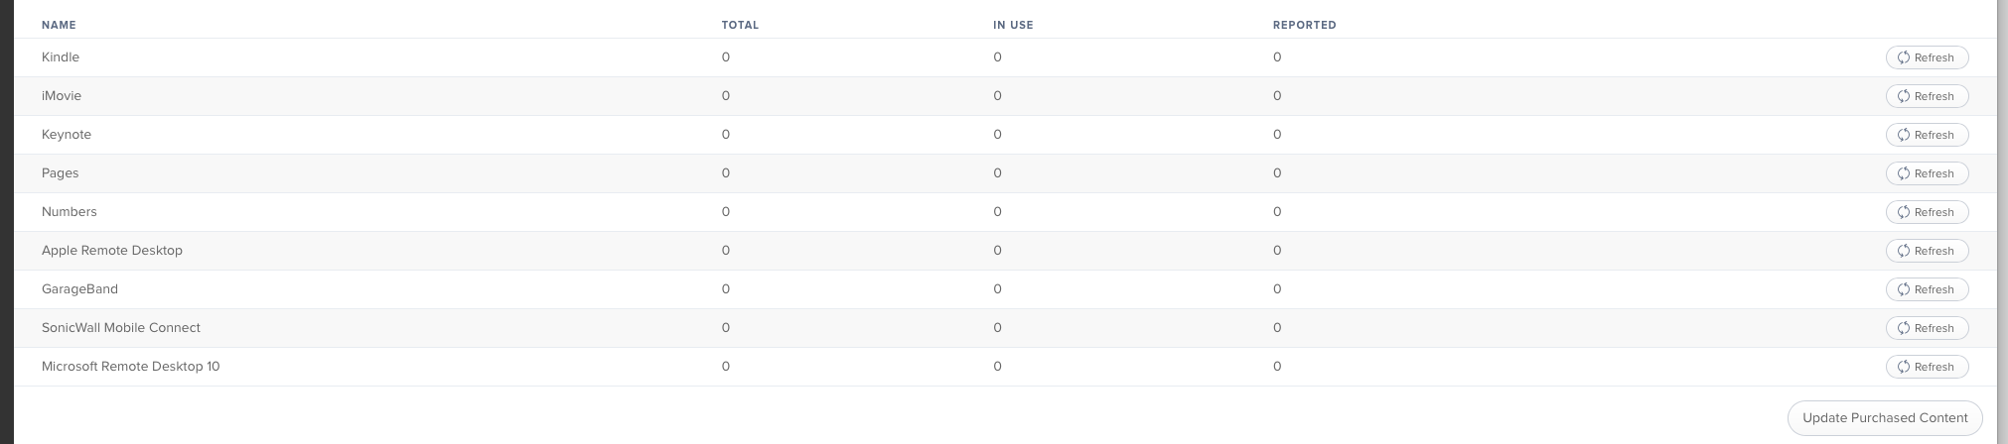2008x444 pixels.
Task: Refresh the Kindle license count
Action: (x=1927, y=57)
